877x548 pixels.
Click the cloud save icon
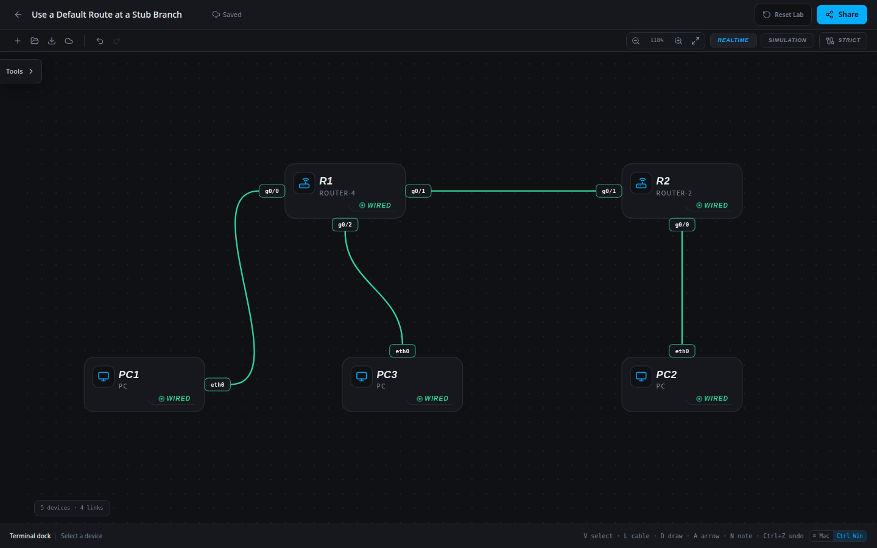coord(69,41)
